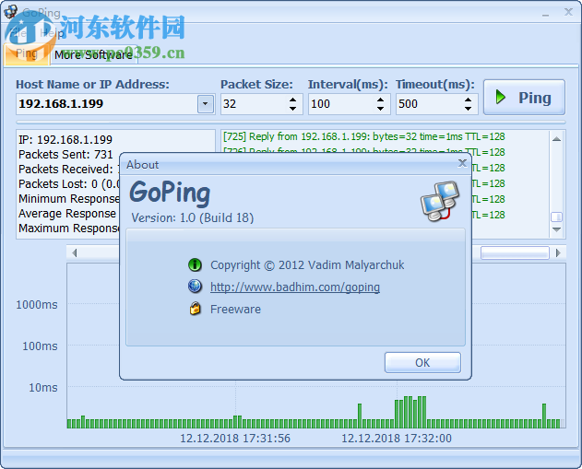Screen dimensions: 582x469
Task: Click the graph scroll left arrow
Action: 74,252
